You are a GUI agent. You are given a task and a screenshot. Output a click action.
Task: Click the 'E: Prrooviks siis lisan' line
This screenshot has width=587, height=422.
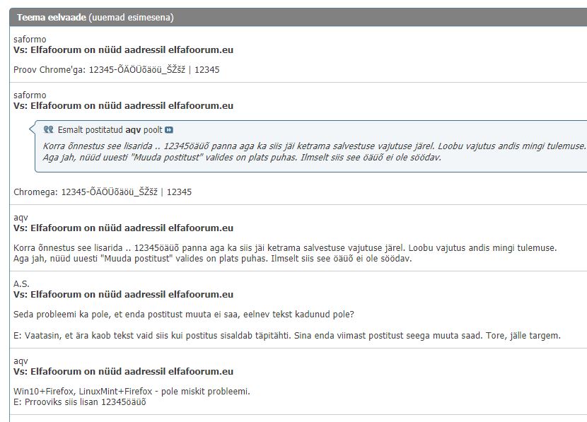coord(79,402)
